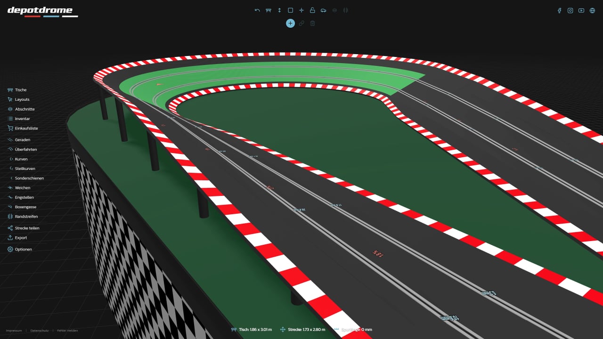Click the vertical double-arrow height icon
This screenshot has width=603, height=339.
[x=279, y=10]
